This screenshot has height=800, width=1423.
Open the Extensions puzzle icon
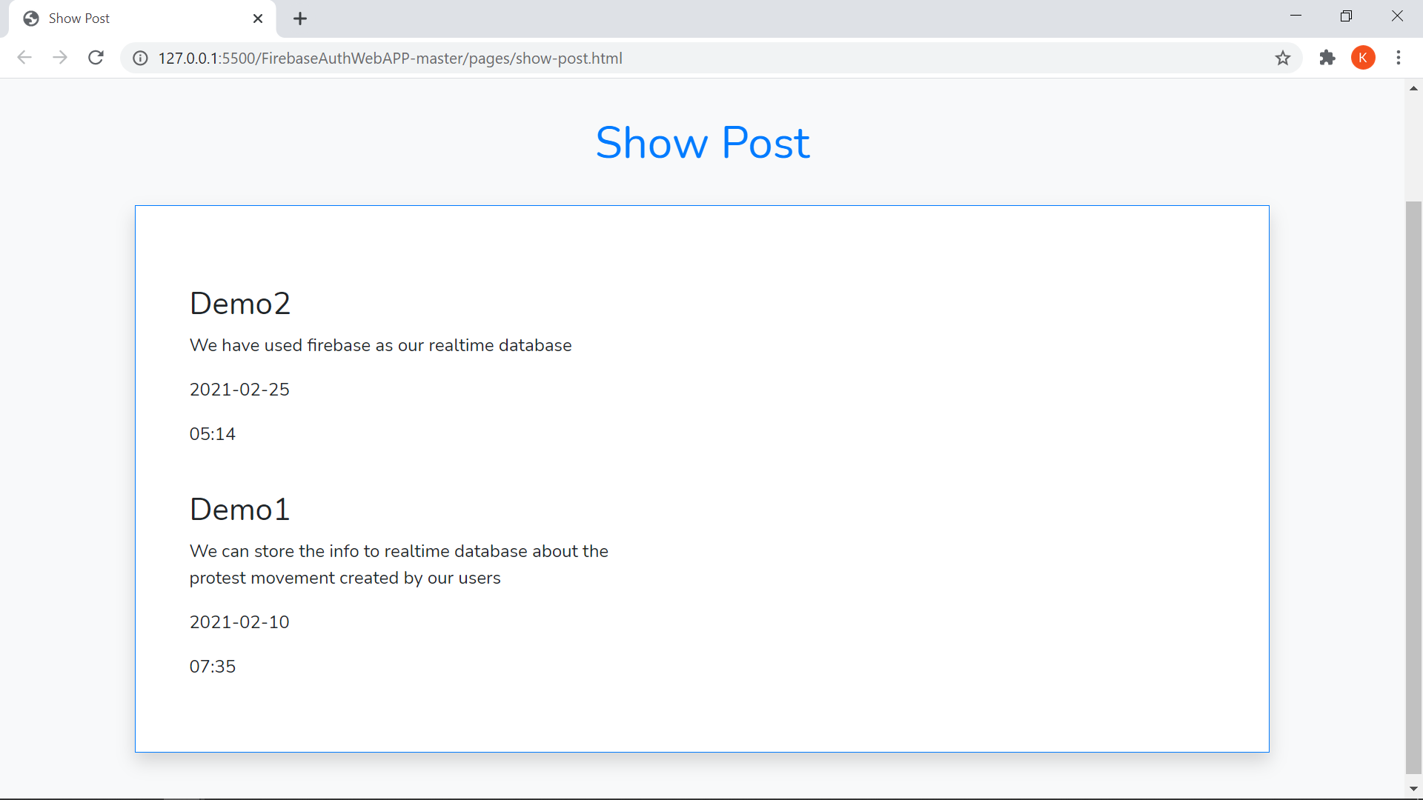(1327, 58)
